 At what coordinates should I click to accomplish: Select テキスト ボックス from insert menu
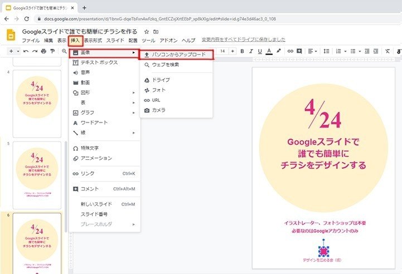click(x=105, y=62)
